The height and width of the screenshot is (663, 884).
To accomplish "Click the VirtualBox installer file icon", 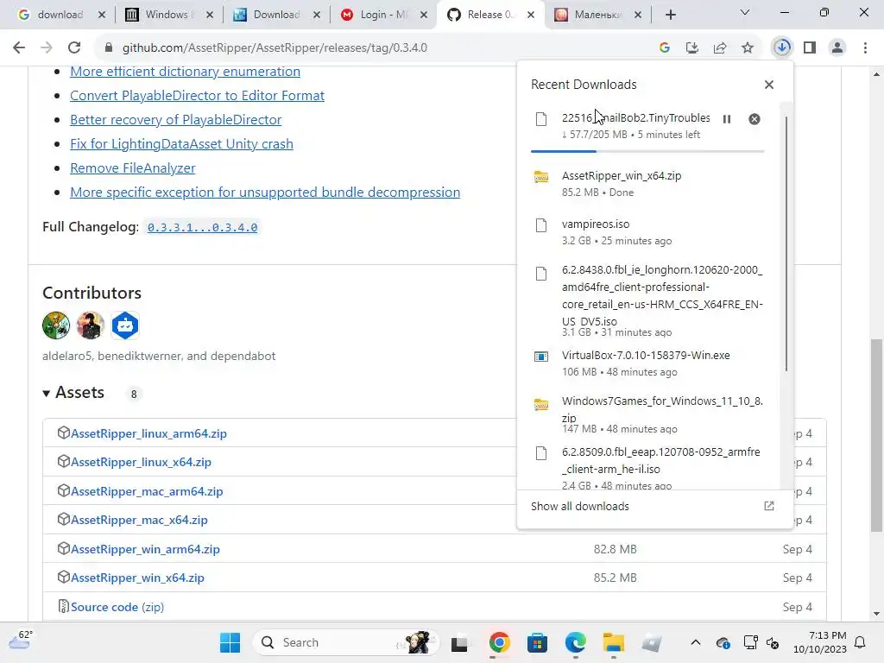I will 541,357.
